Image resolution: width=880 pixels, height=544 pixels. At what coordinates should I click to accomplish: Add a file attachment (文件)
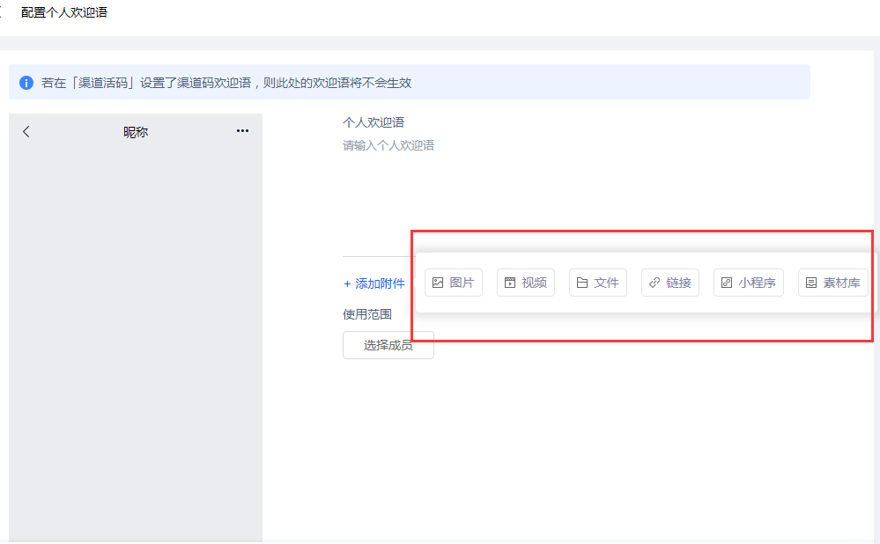(x=598, y=283)
